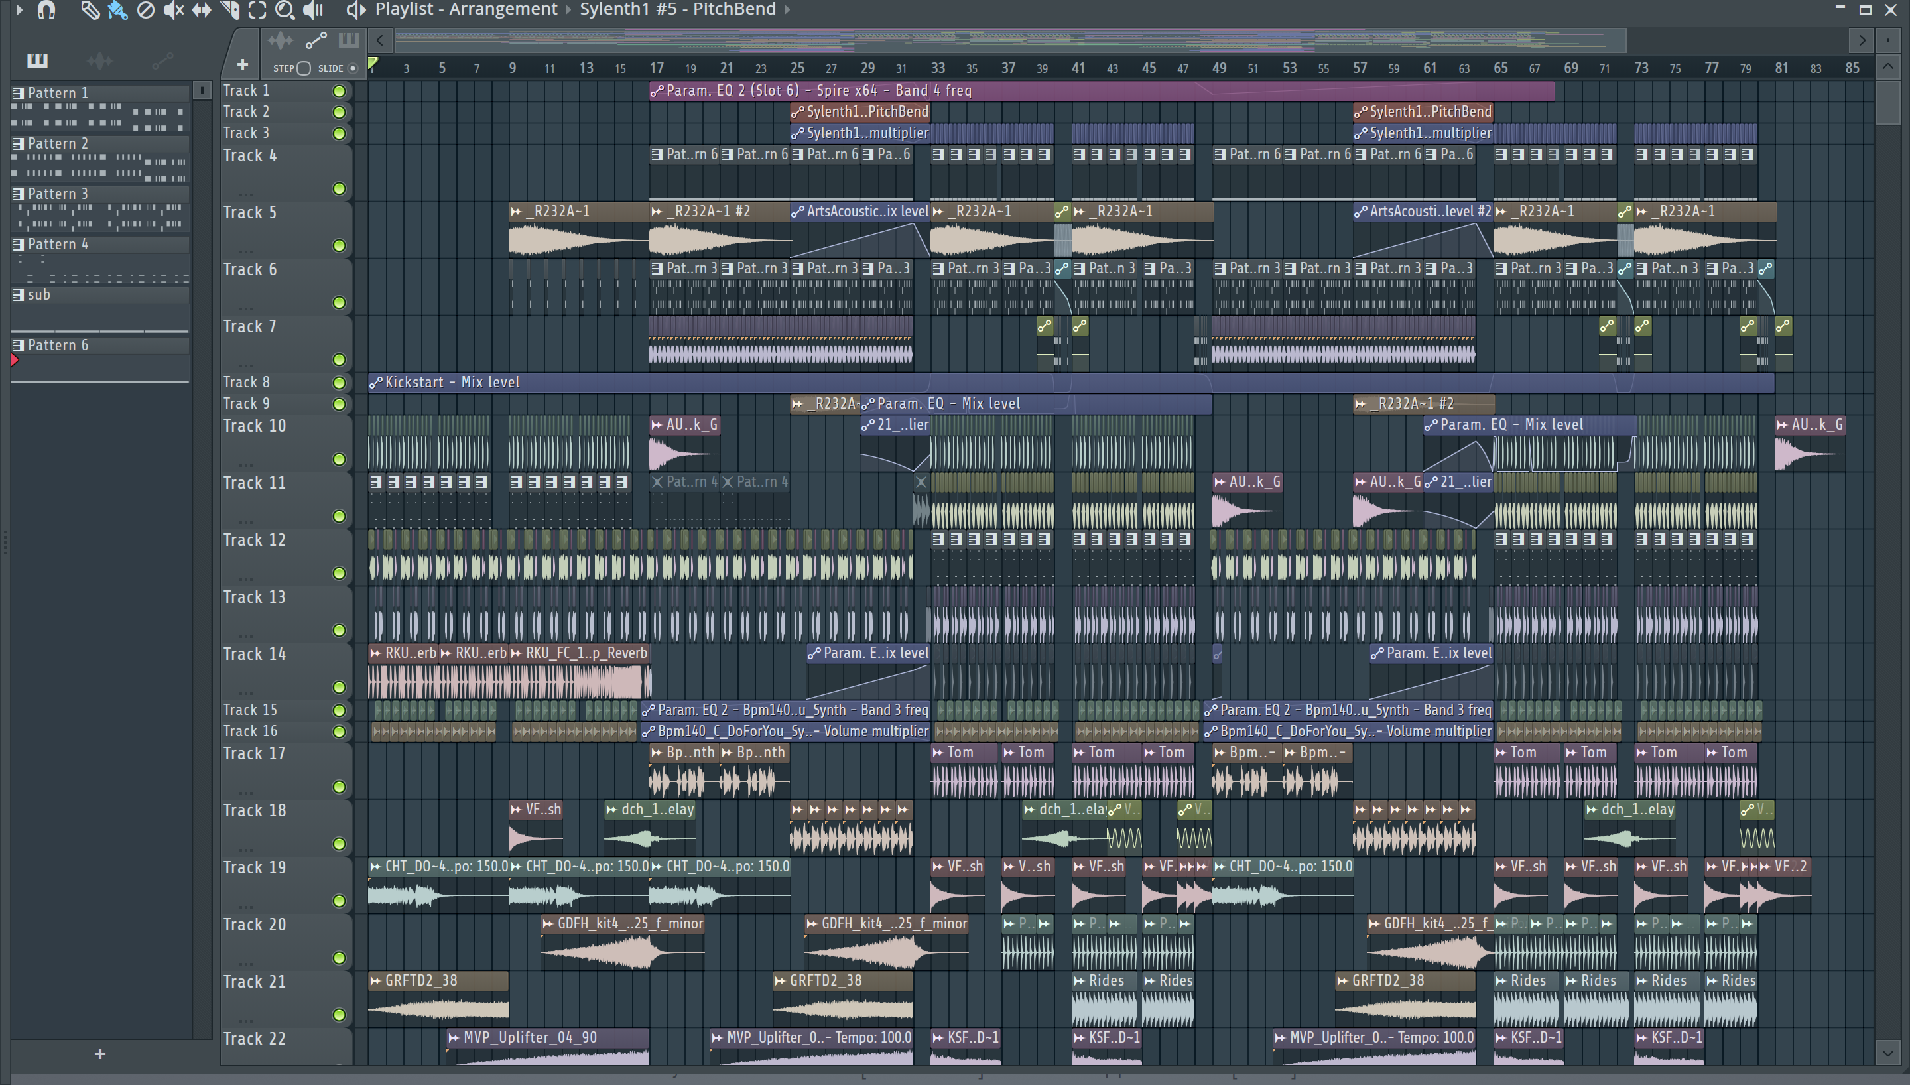Click vertical scrollbar down arrow

click(x=1887, y=1053)
